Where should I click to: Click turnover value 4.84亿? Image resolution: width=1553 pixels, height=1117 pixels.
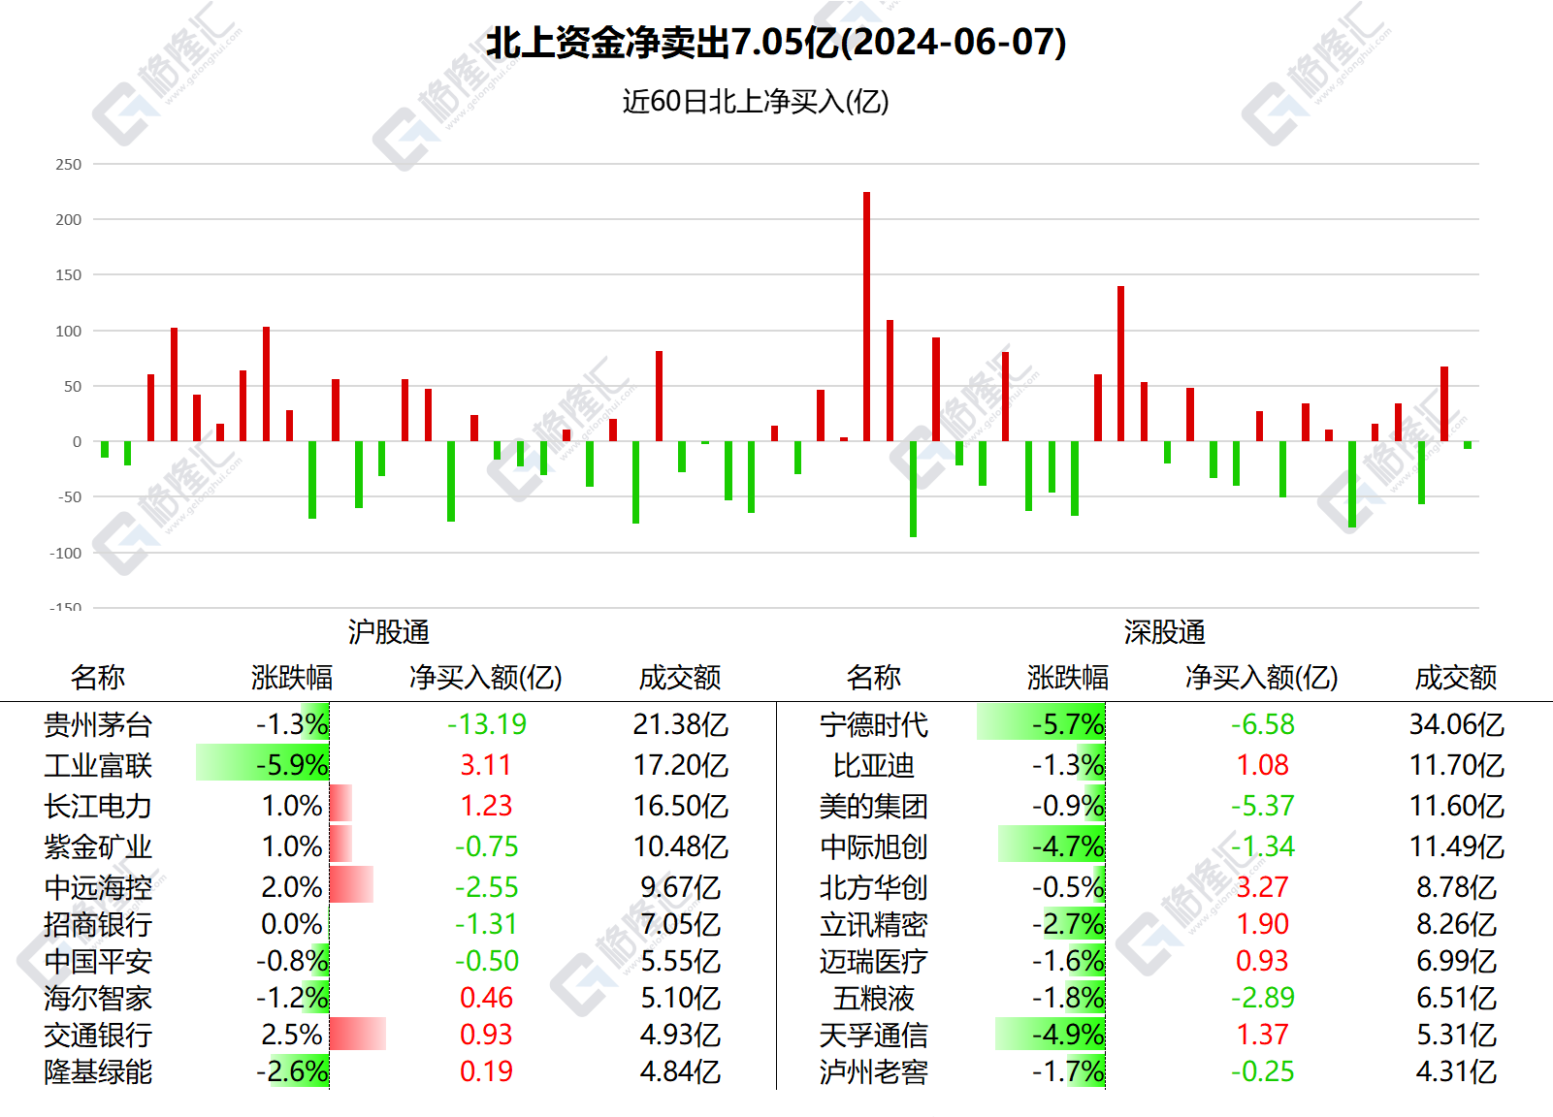pos(681,1071)
